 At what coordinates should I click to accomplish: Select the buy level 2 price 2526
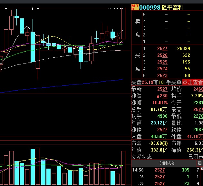[162, 55]
